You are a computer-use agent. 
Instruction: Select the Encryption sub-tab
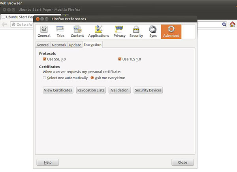(92, 45)
